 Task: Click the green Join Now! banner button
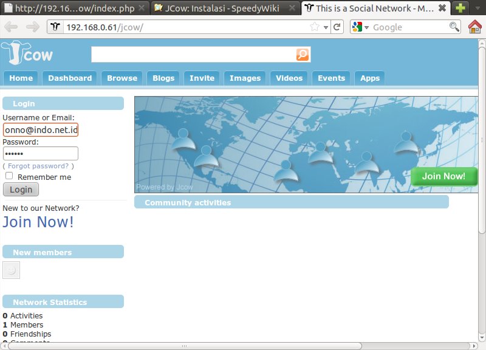(443, 176)
